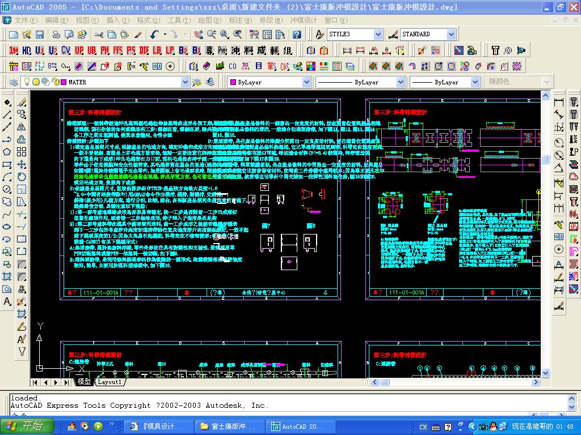Expand the ByLayer lineweight dropdown
This screenshot has width=581, height=435.
[x=475, y=82]
